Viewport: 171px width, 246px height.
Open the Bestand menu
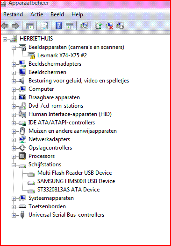point(13,14)
